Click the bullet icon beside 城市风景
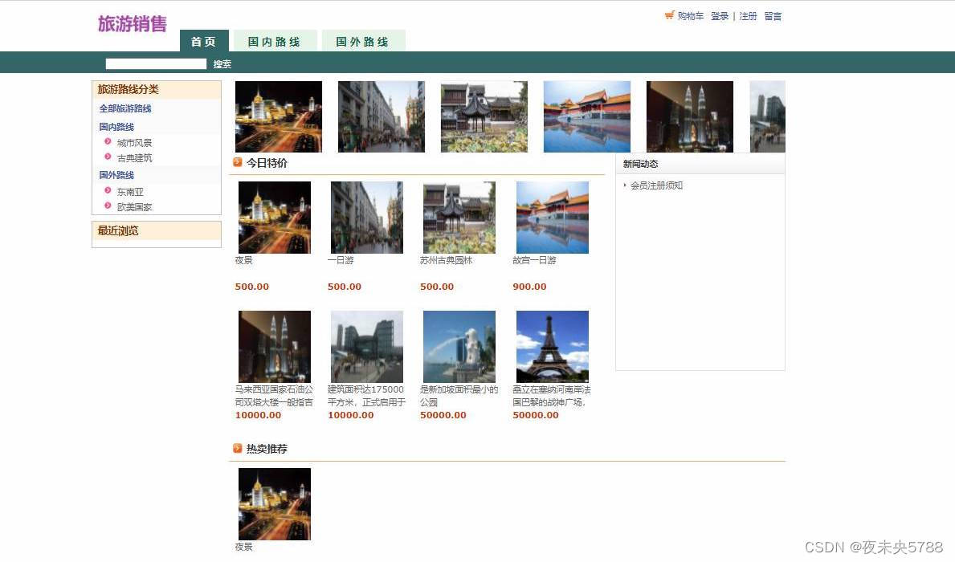Image resolution: width=955 pixels, height=562 pixels. click(108, 141)
